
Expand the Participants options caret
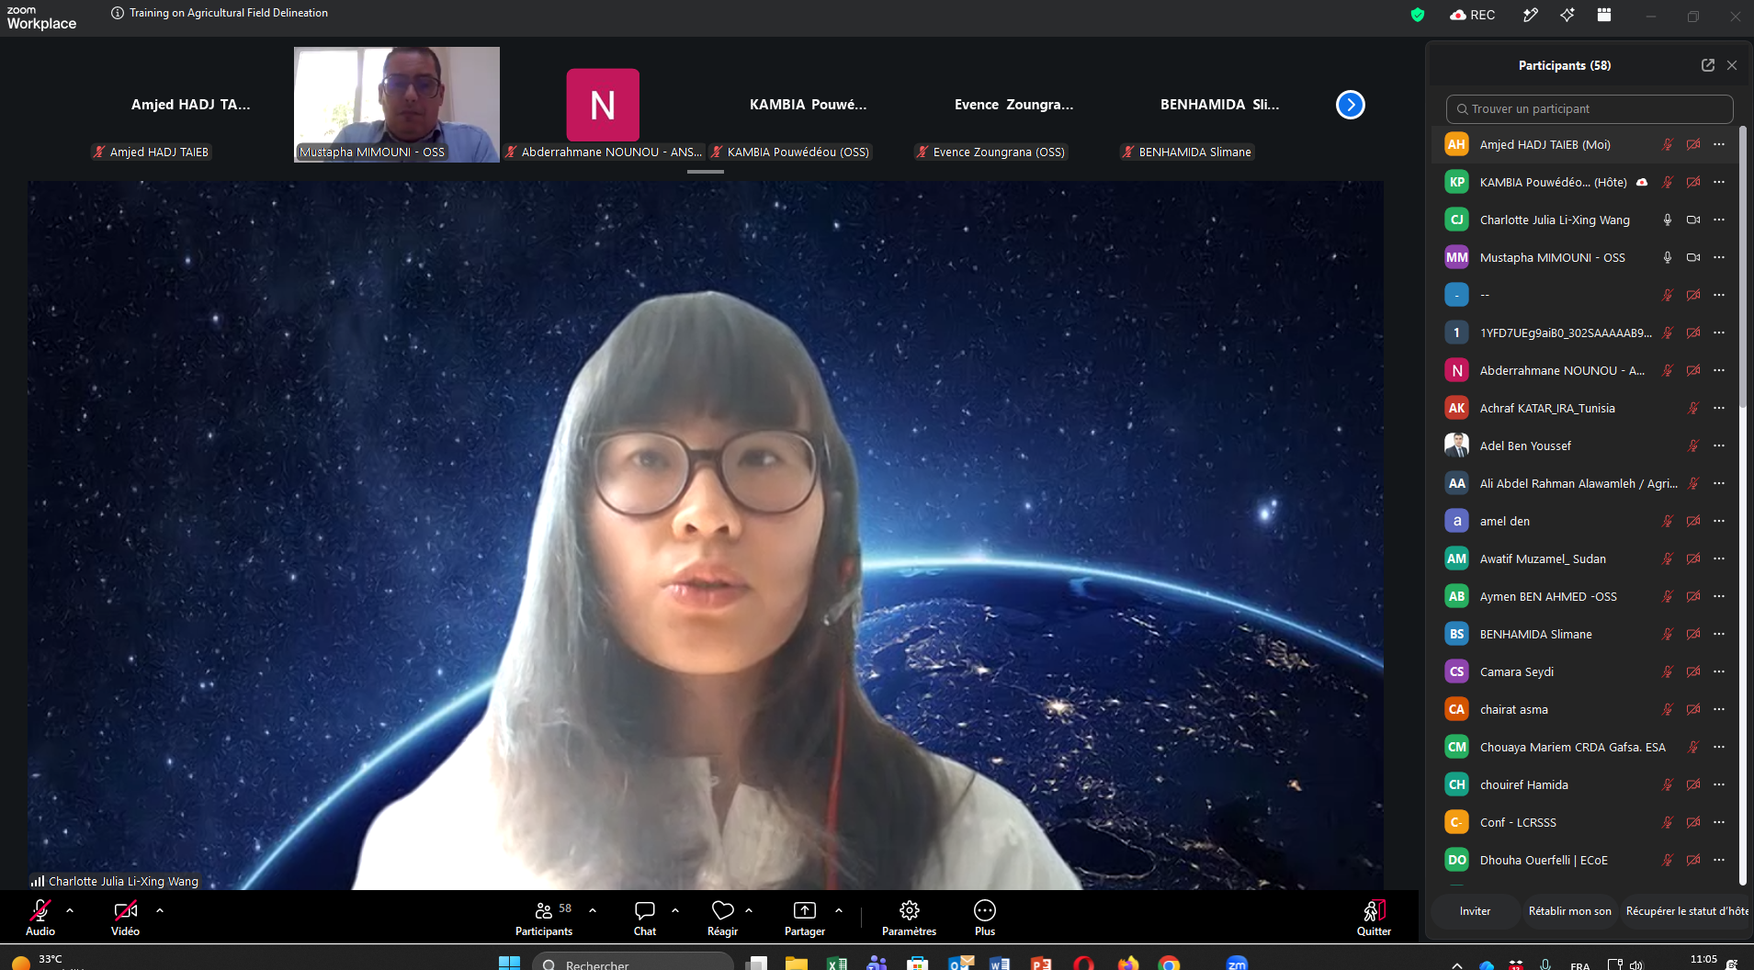[593, 910]
